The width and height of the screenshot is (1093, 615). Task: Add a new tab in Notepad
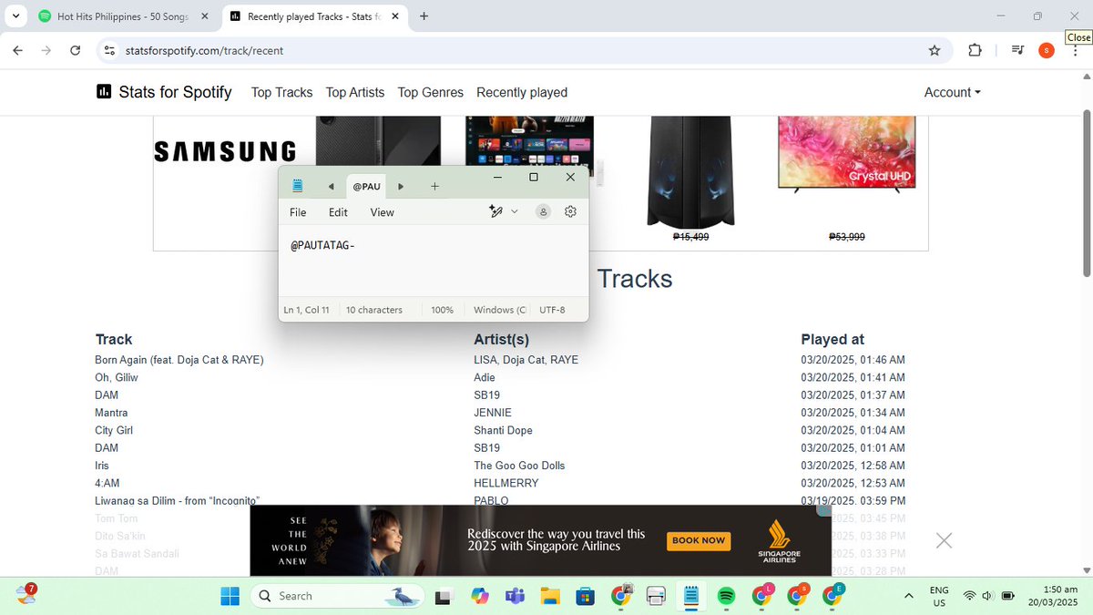(x=434, y=186)
